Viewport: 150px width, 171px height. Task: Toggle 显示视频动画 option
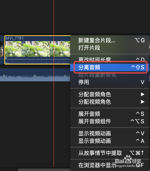109,133
